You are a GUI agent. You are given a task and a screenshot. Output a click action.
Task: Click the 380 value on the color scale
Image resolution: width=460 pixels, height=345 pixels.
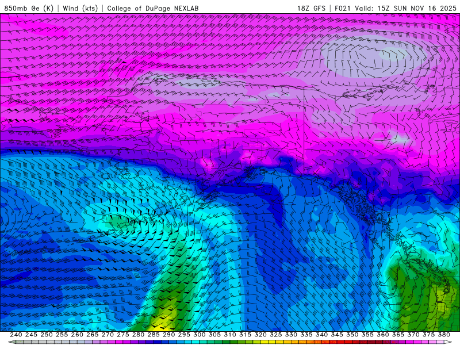tap(444, 335)
